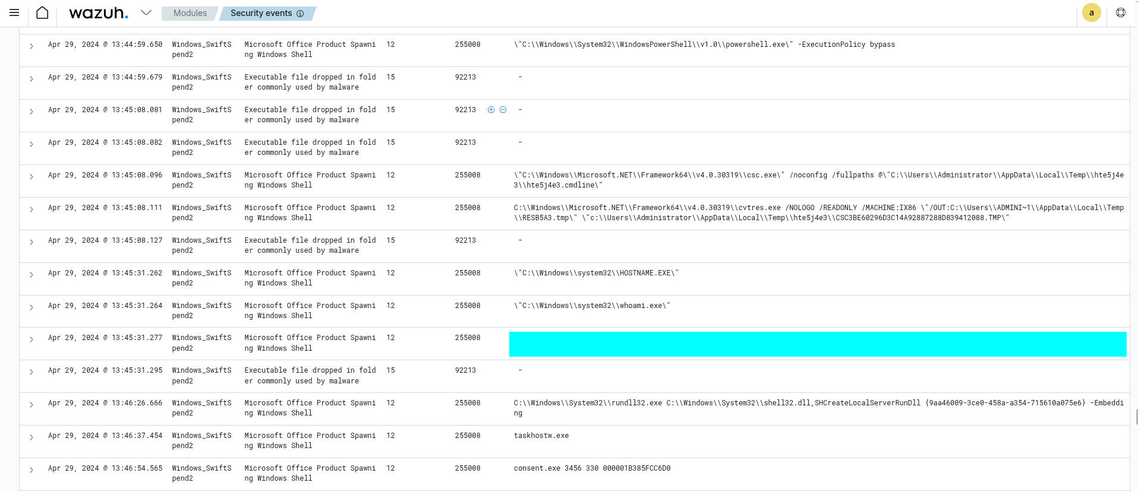Select the Security events breadcrumb tab
1138x492 pixels.
coord(261,13)
